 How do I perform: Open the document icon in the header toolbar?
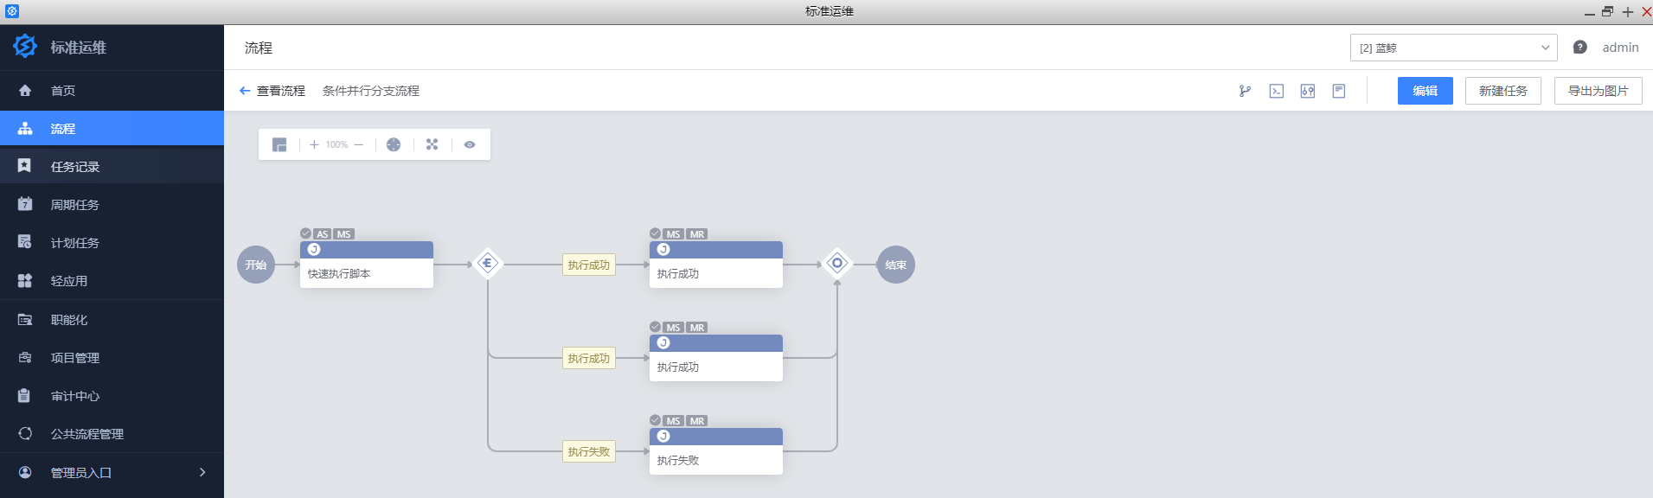1338,91
